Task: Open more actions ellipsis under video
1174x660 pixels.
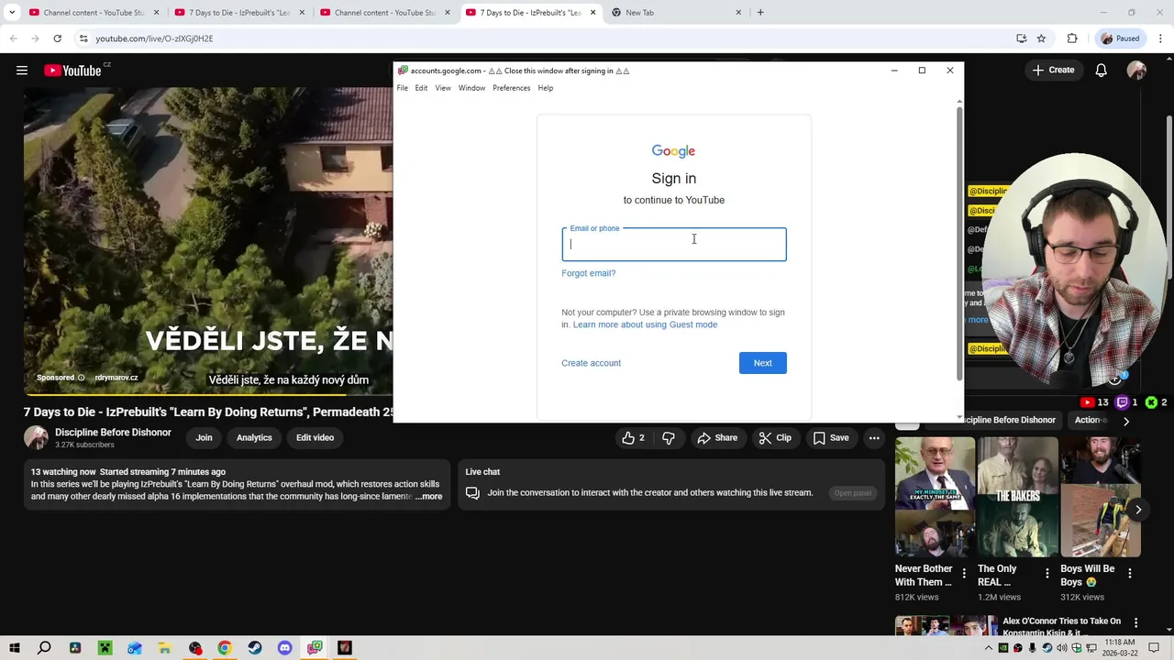Action: pyautogui.click(x=874, y=438)
